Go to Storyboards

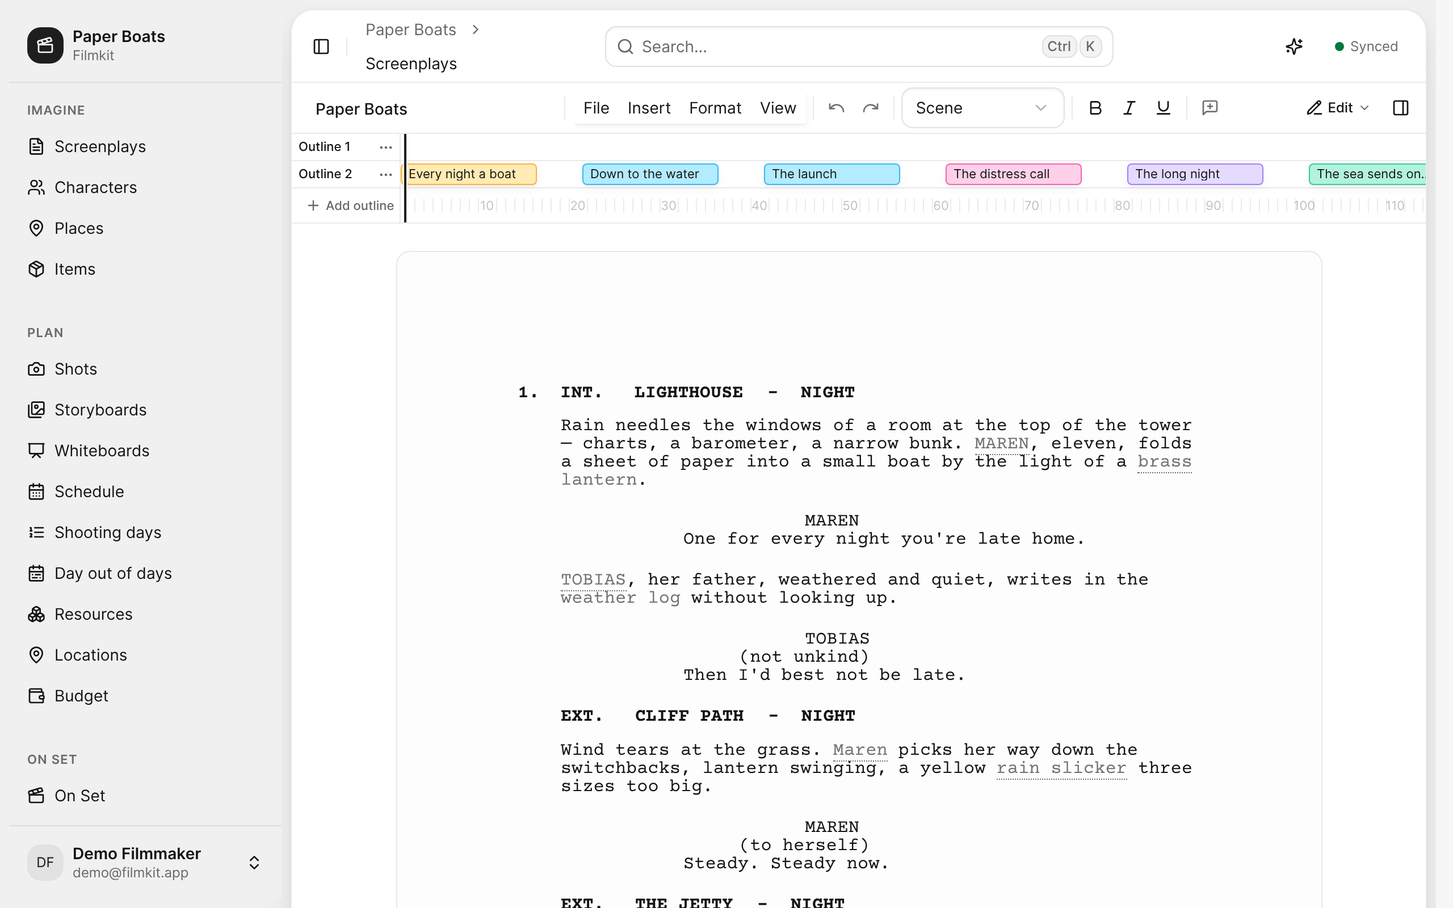(145, 410)
